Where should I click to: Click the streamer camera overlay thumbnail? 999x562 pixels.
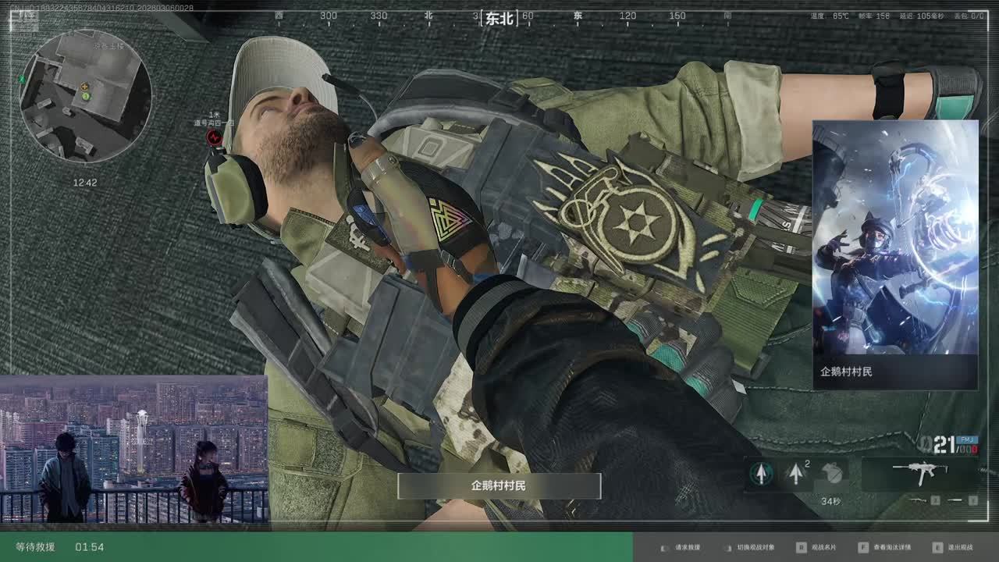133,449
